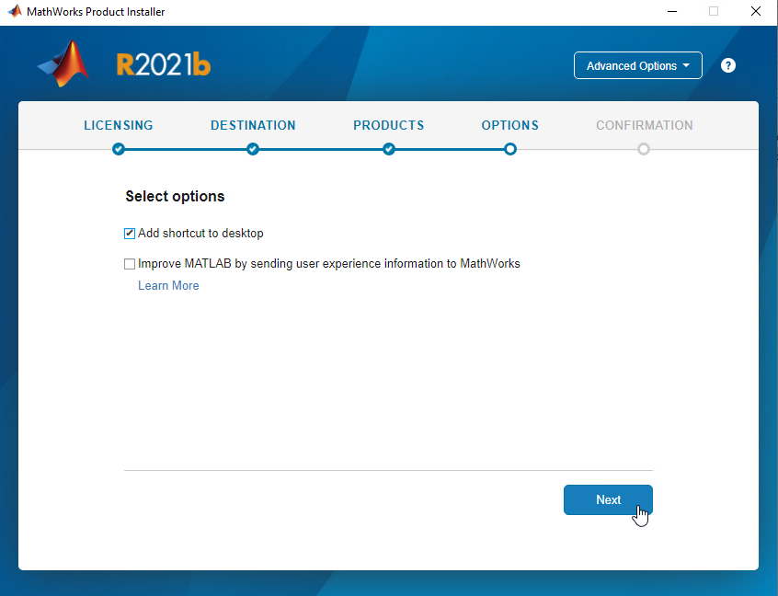Click the LICENSING step checkmark indicator

tap(119, 148)
